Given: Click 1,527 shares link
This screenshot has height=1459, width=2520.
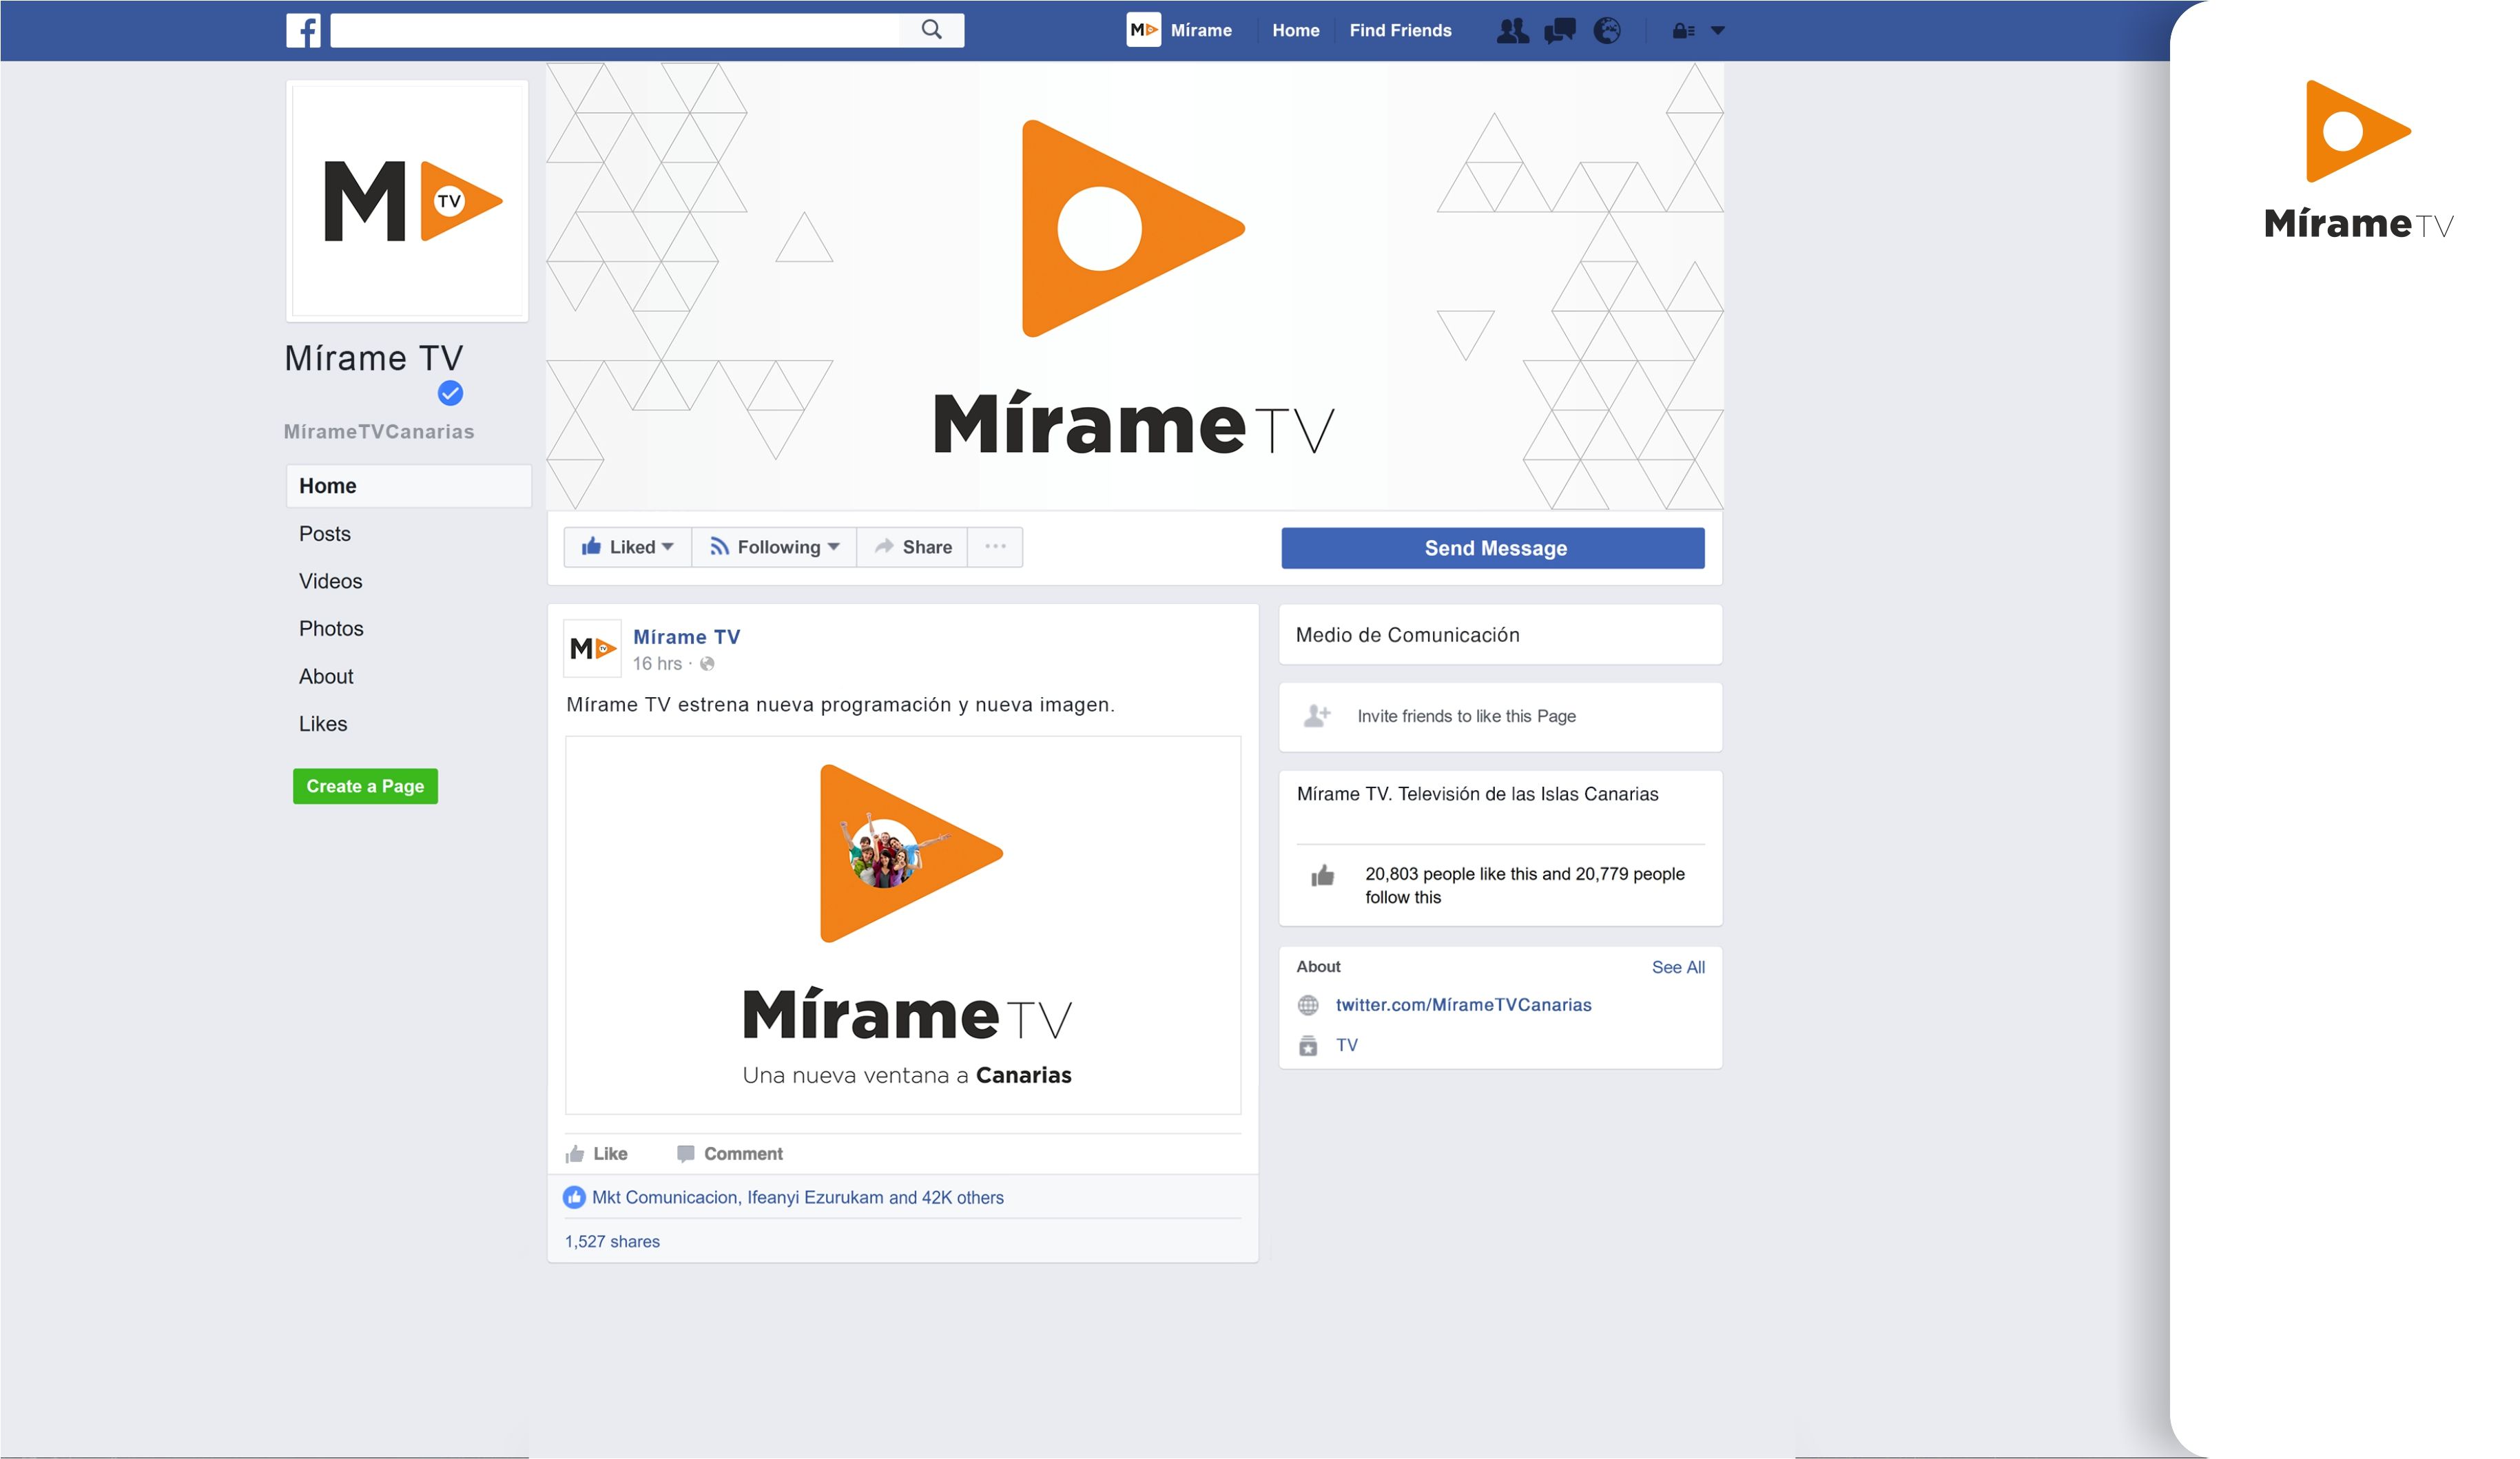Looking at the screenshot, I should click(612, 1242).
